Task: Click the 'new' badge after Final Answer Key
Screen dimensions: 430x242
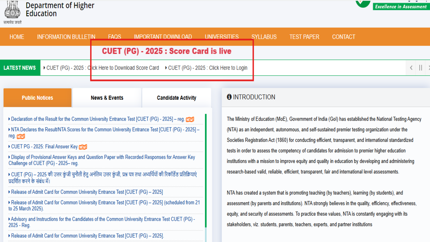Action: 83,147
